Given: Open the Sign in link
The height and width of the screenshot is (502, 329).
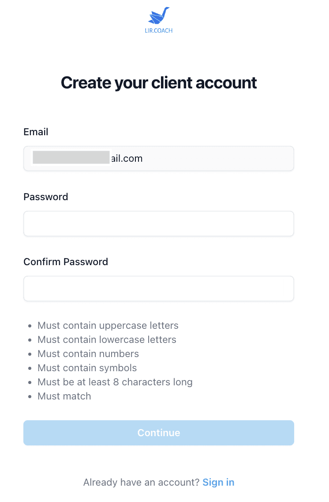Looking at the screenshot, I should click(x=218, y=482).
